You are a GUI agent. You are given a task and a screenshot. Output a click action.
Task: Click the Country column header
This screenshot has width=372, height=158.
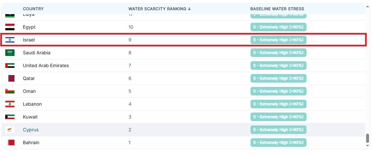pos(33,9)
